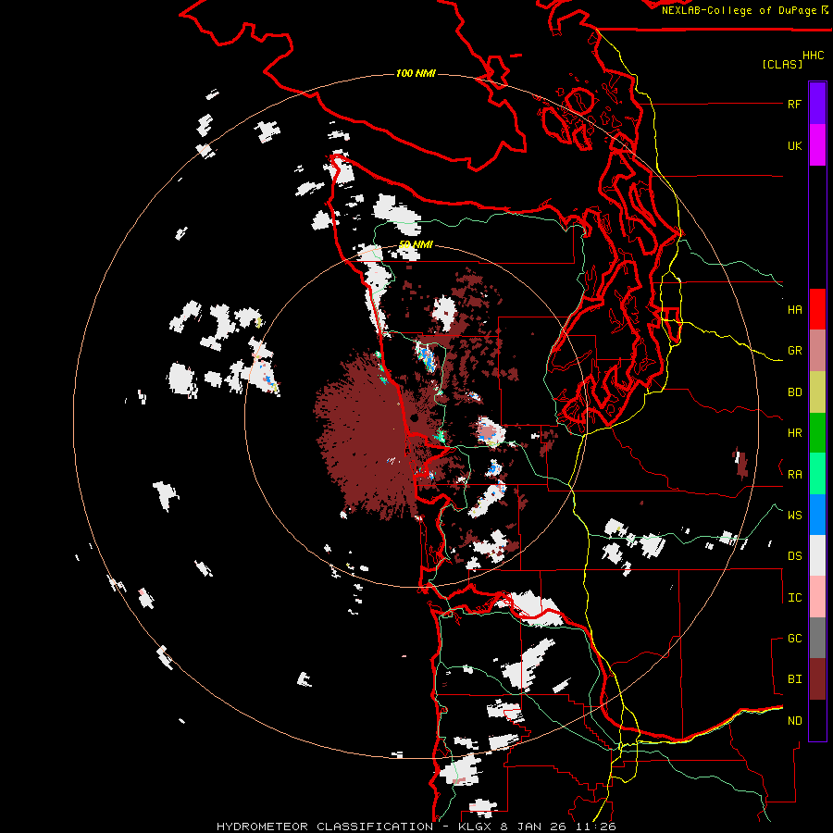Click the DS dry snow white swatch
Viewport: 833px width, 833px height.
(x=817, y=555)
